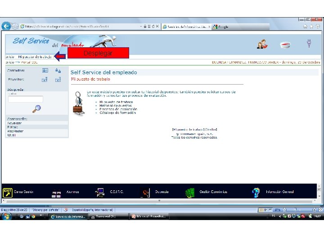324x243 pixels.
Task: Click the two-people icon in page header
Action: (262, 44)
